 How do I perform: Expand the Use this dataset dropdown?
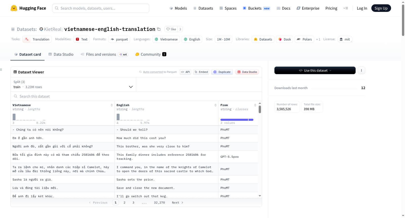(315, 70)
